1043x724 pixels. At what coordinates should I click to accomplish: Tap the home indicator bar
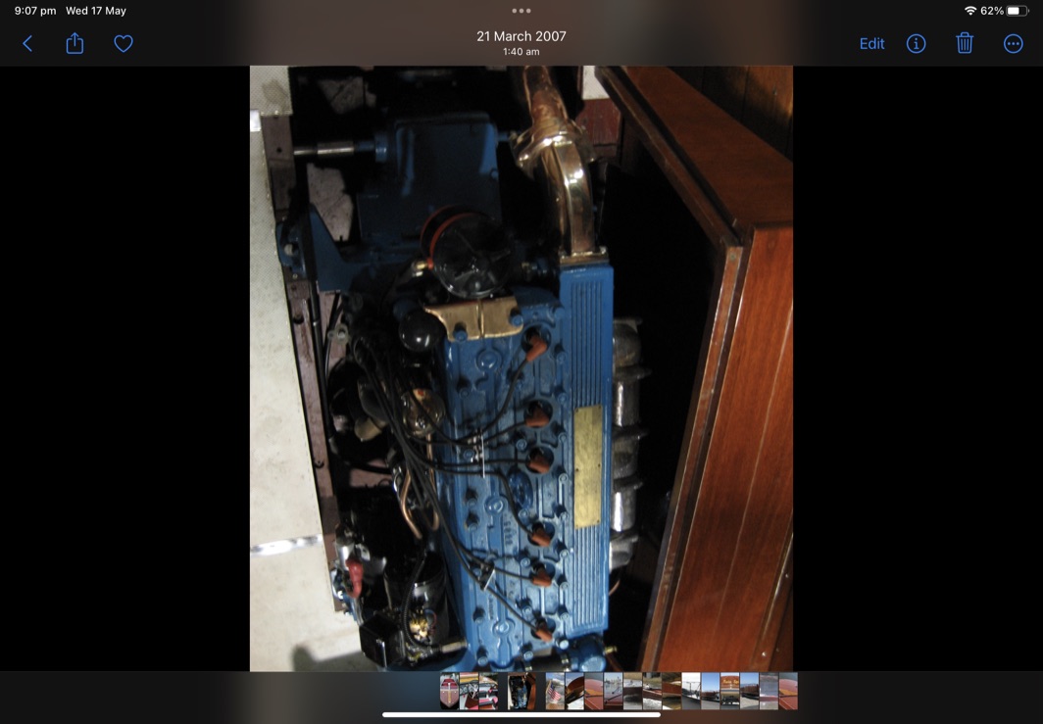tap(521, 715)
